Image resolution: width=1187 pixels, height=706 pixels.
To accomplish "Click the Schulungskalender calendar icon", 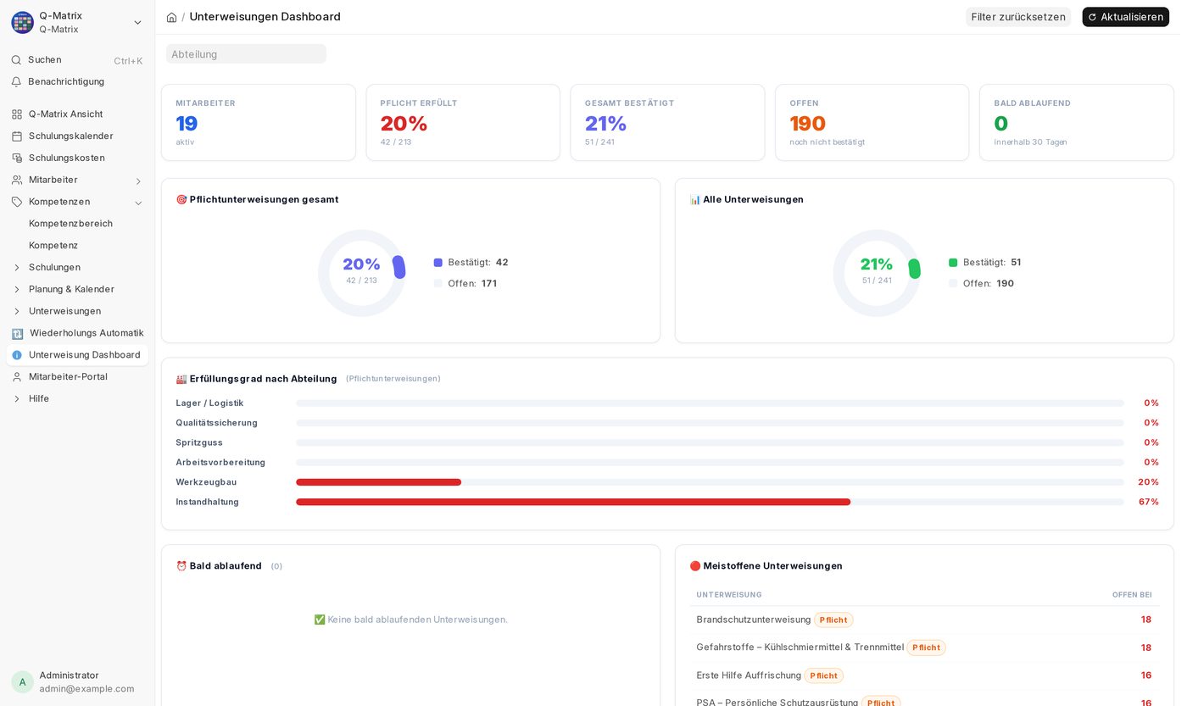I will [17, 136].
